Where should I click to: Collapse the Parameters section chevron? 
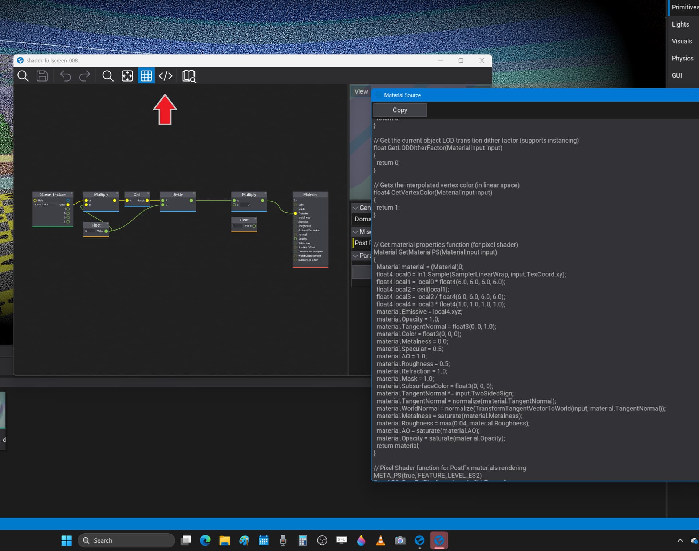coord(355,256)
